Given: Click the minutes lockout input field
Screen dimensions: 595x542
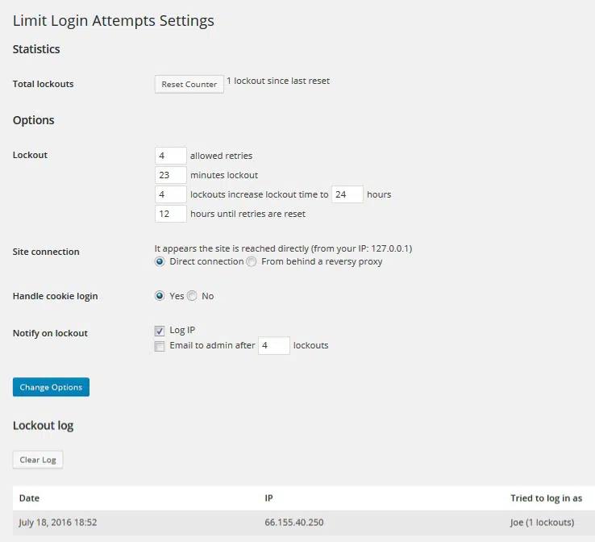Looking at the screenshot, I should point(170,175).
